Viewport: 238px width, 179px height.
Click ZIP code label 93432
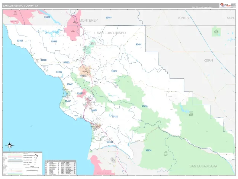[x=114, y=71]
